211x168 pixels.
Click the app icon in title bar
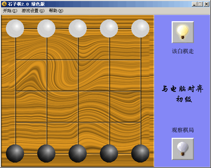(4, 4)
